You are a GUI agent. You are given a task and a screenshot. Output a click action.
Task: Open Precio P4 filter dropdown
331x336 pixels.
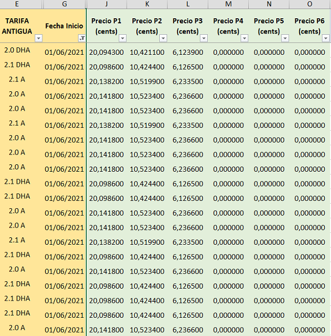(244, 38)
